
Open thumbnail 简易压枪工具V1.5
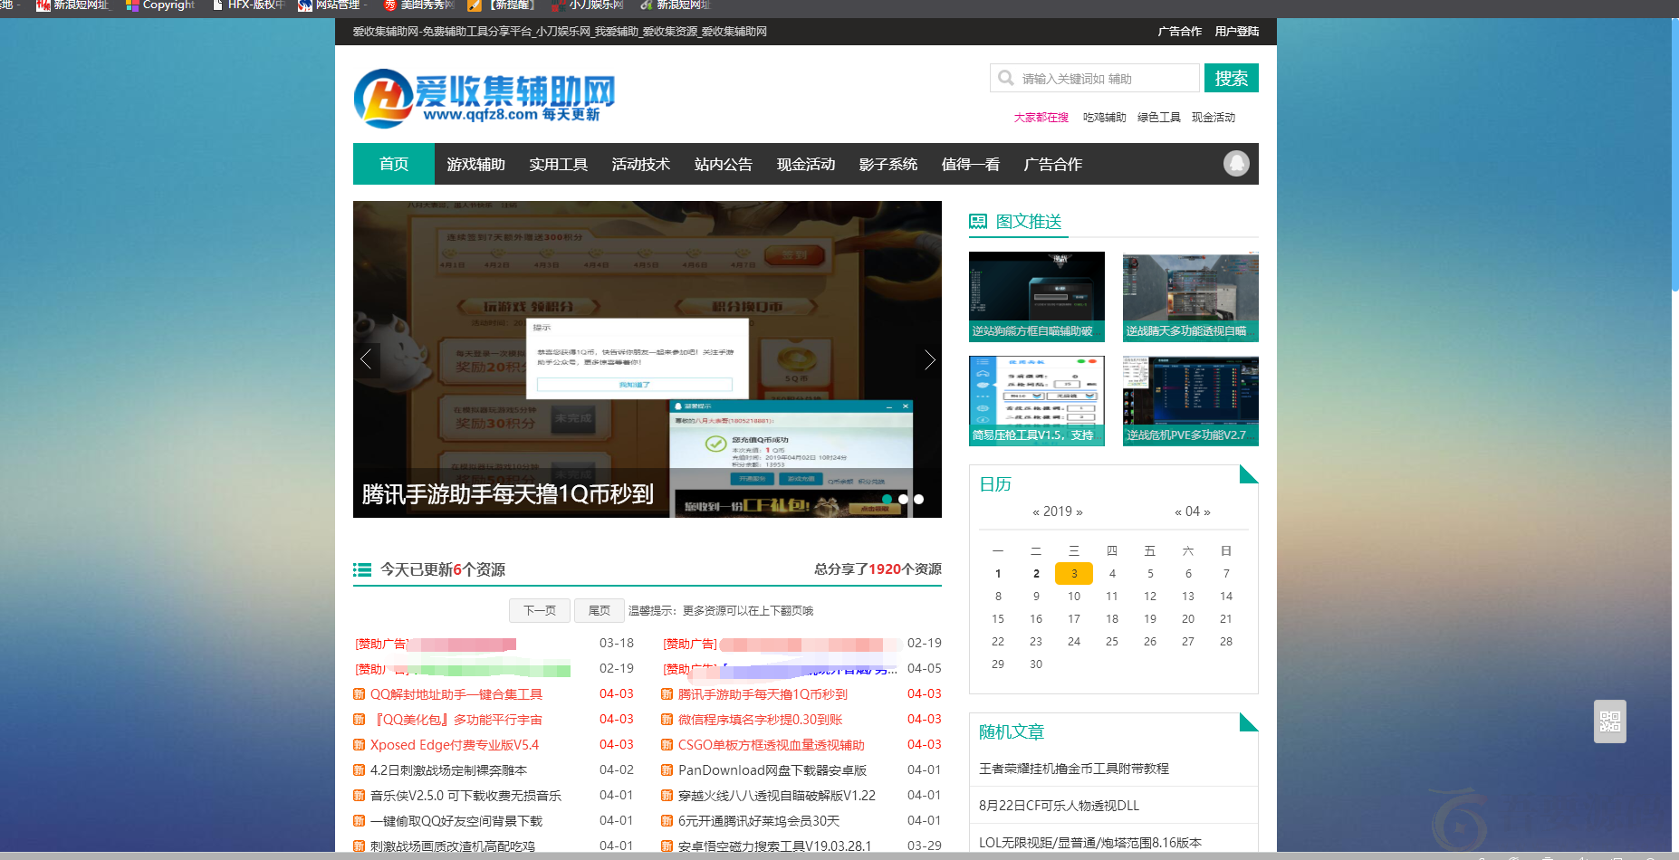tap(1037, 400)
